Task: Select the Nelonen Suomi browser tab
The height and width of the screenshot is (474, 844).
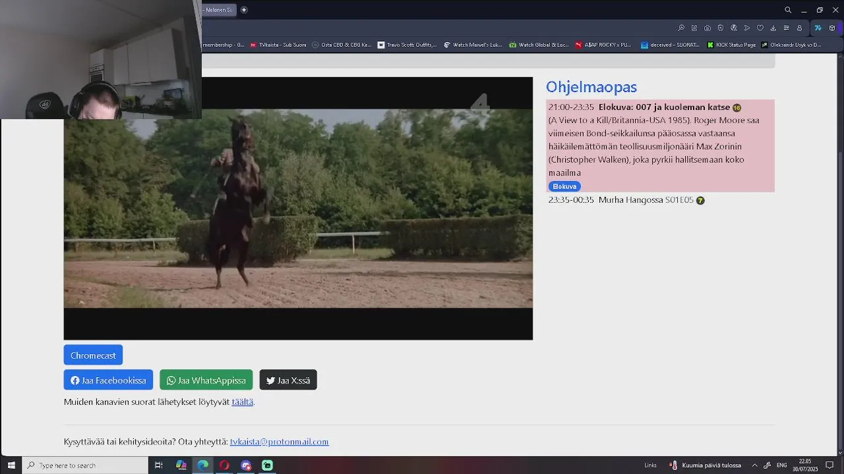Action: (218, 10)
